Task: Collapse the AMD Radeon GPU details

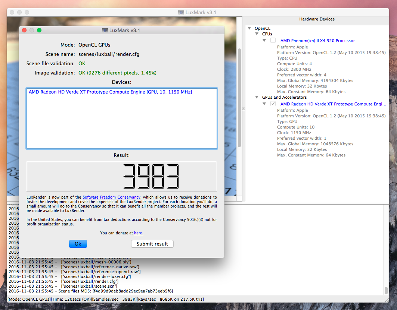Action: coord(264,104)
